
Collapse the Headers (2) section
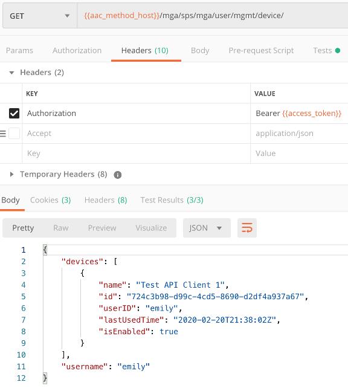click(11, 73)
